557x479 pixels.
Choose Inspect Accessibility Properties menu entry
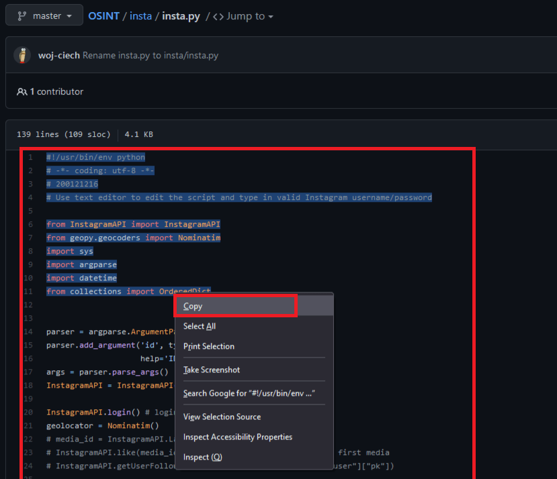254,437
